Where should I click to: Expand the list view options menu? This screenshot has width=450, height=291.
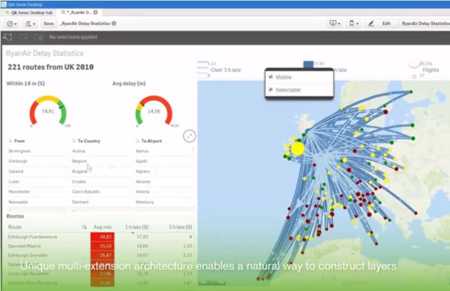pos(30,23)
